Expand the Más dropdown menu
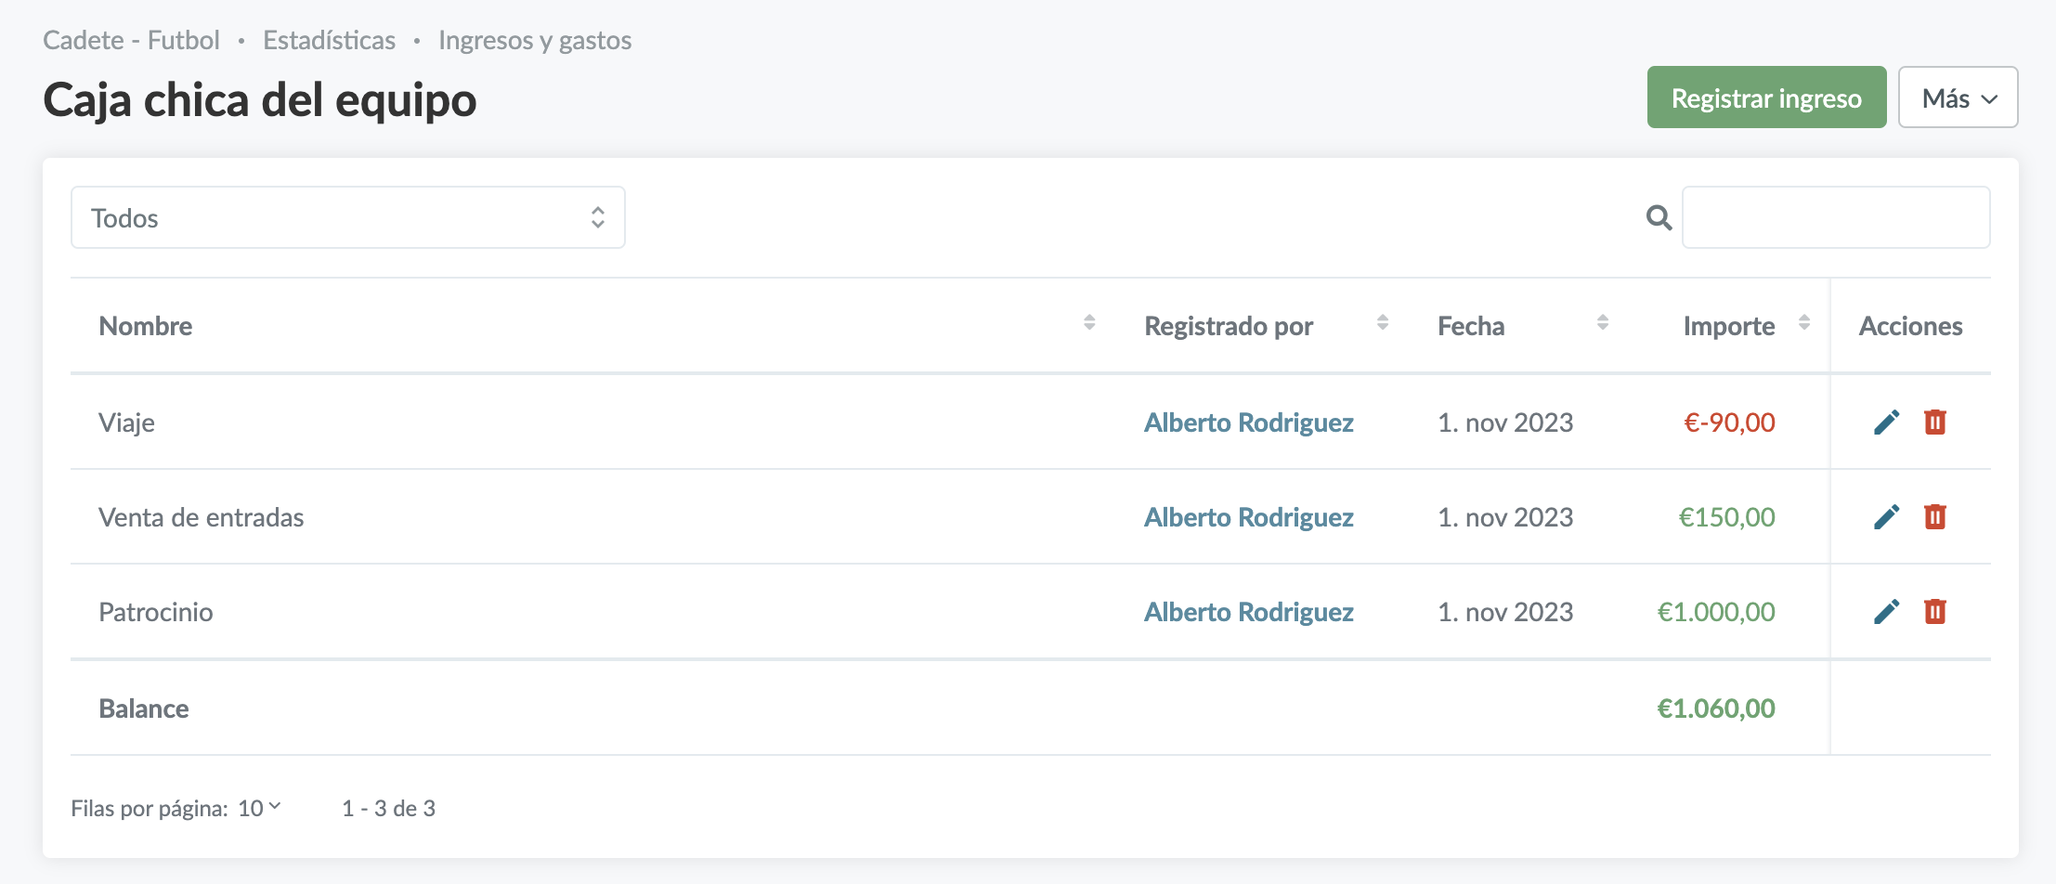 [x=1958, y=98]
